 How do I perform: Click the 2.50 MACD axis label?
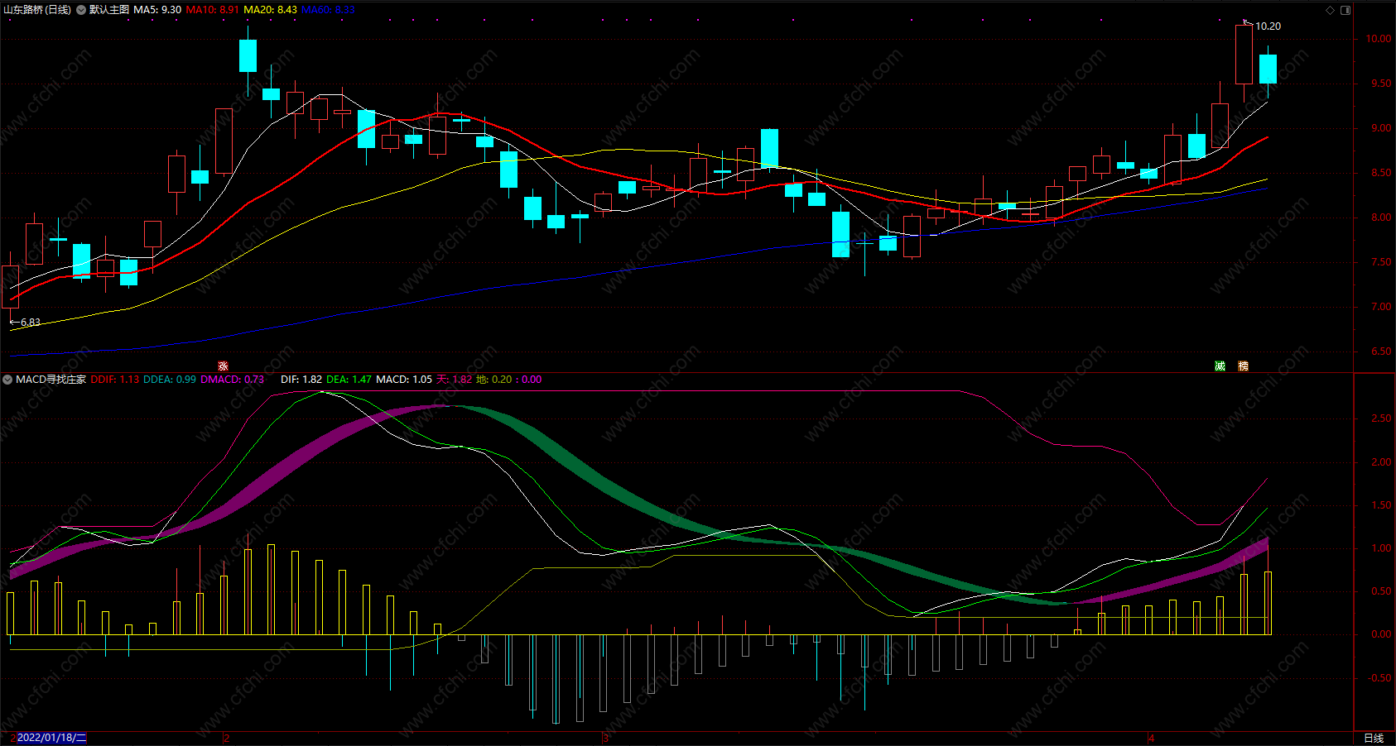pos(1381,418)
